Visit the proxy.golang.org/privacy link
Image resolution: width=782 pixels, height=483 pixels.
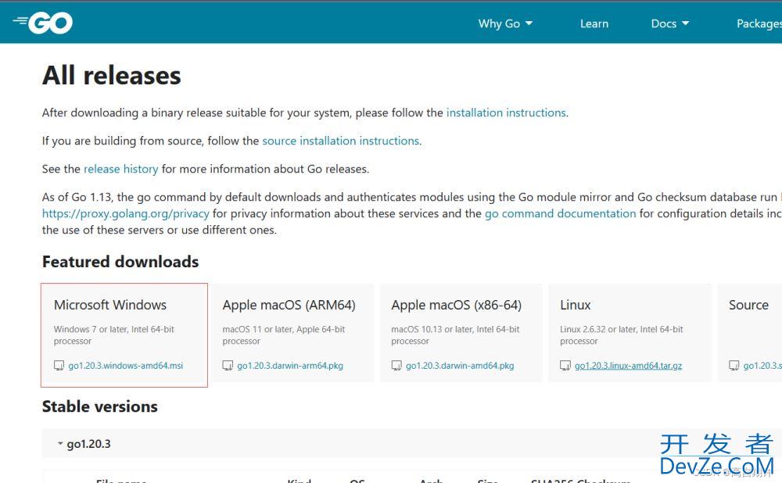126,213
